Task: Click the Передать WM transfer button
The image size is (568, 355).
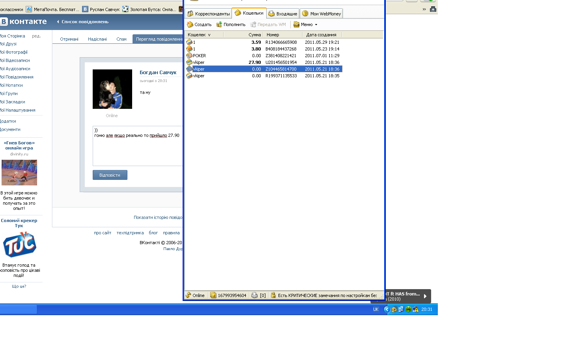Action: coord(268,24)
